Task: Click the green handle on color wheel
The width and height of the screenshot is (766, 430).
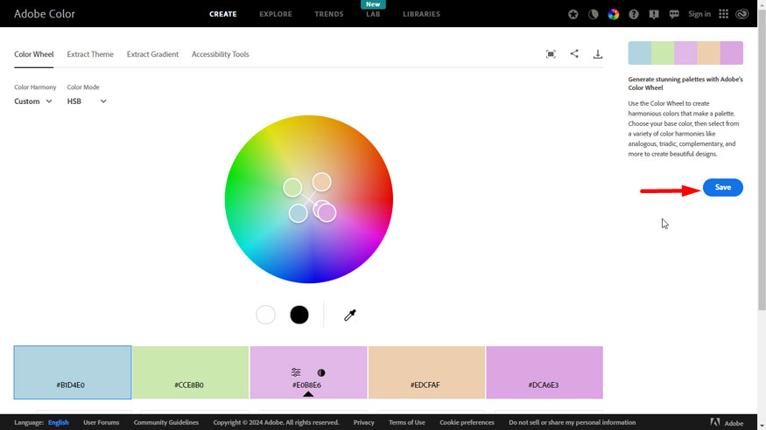Action: 292,188
